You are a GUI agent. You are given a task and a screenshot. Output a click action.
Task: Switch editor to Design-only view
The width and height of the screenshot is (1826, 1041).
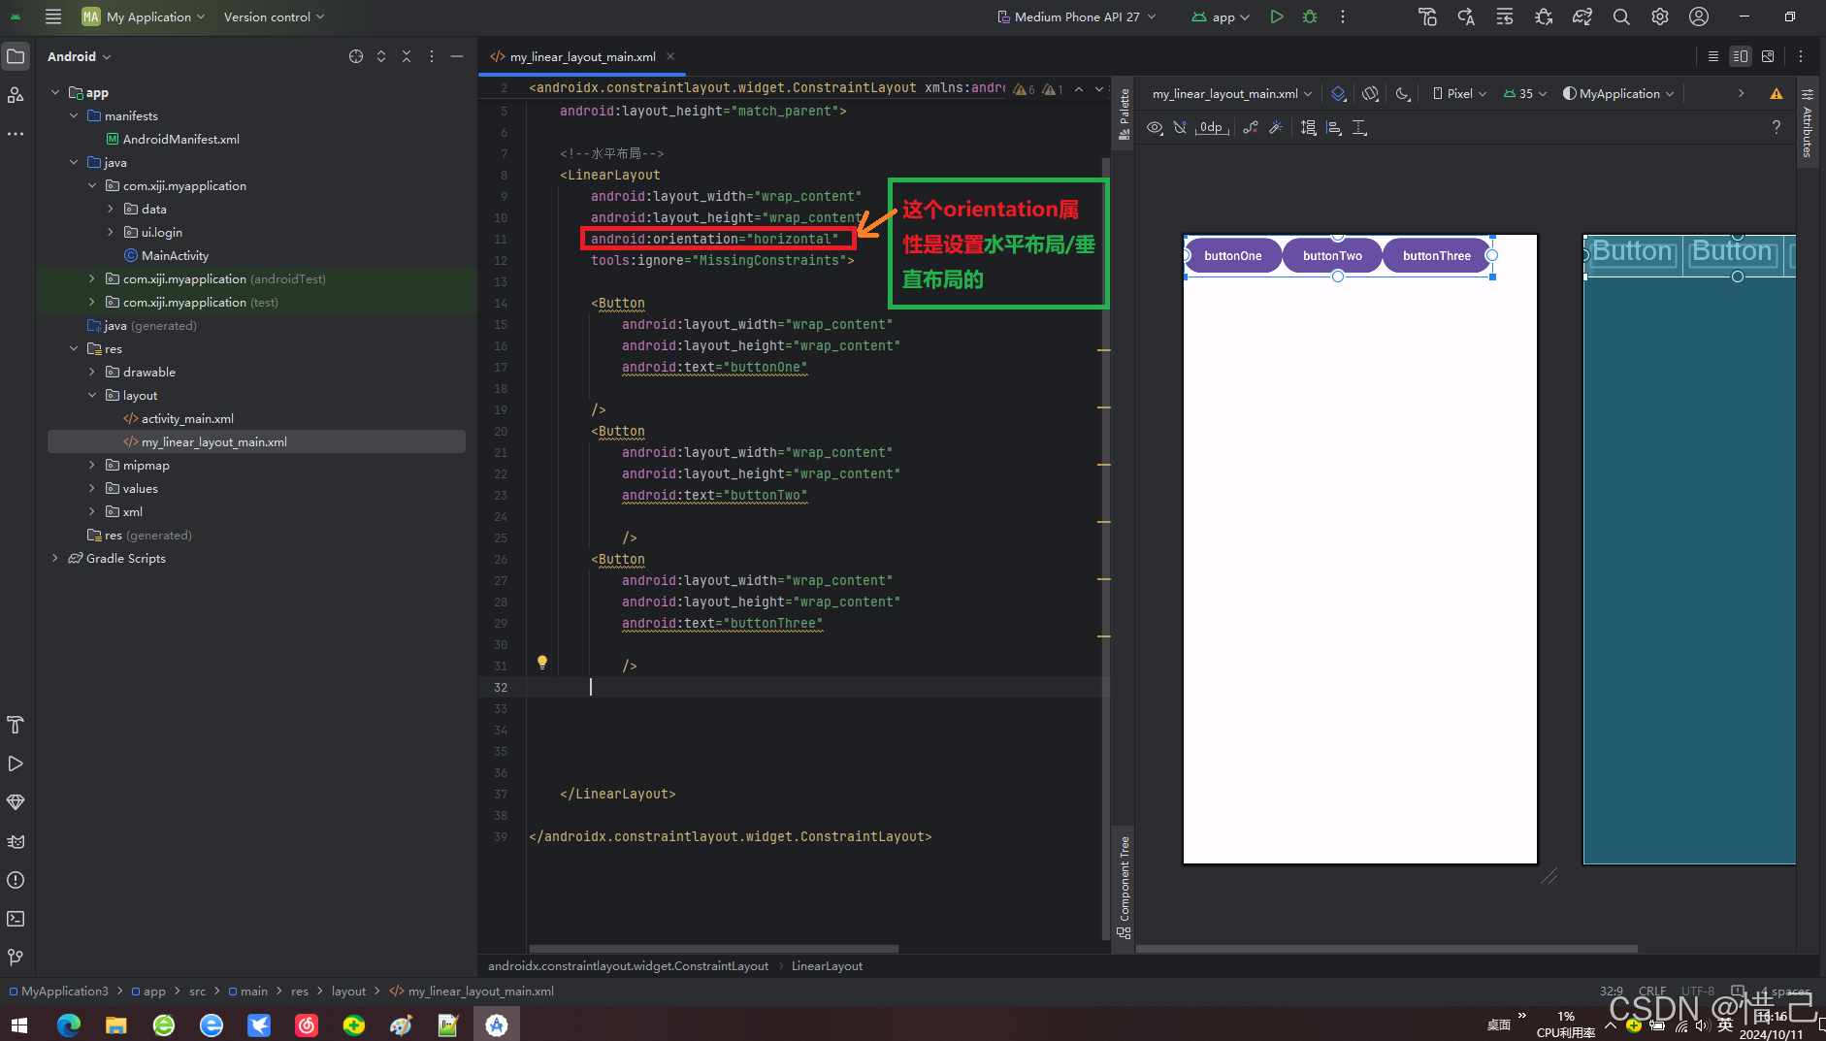point(1768,56)
